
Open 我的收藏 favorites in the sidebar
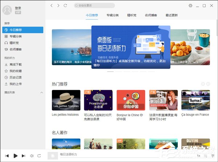(x=15, y=71)
